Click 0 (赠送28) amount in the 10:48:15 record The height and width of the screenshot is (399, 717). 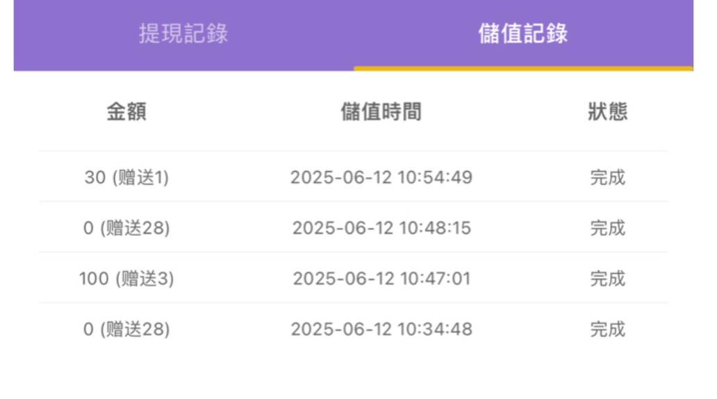pos(126,228)
